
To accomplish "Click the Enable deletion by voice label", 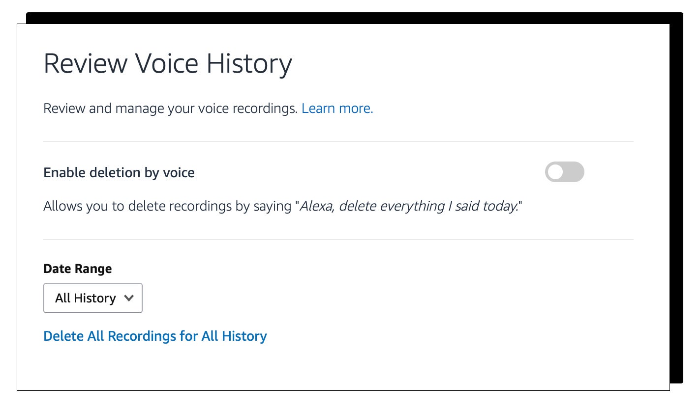I will tap(119, 172).
